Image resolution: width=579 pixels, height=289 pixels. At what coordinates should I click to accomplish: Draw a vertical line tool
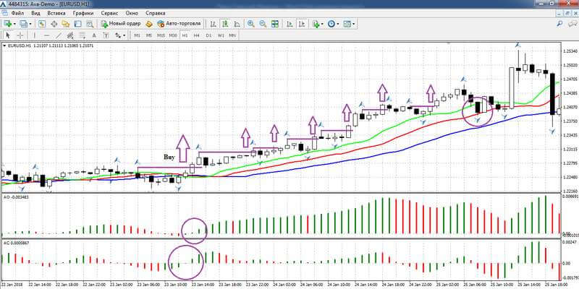35,35
